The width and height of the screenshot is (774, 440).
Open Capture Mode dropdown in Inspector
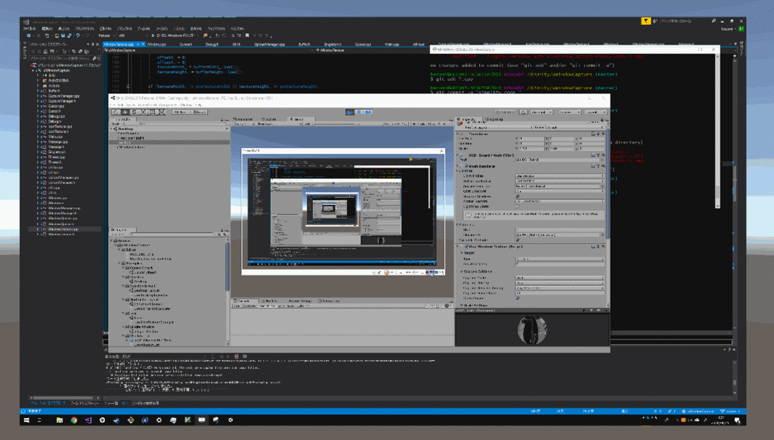point(559,278)
